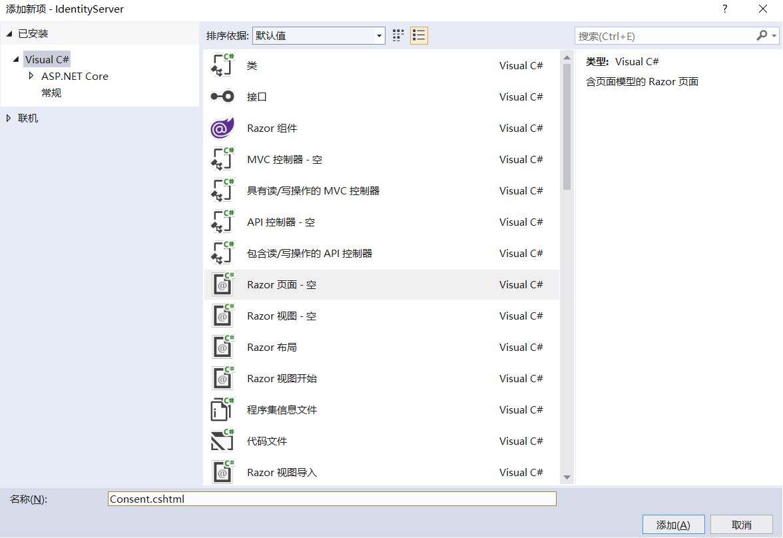Click the 含页面模型的 Razor 页面 description
783x538 pixels.
click(642, 81)
